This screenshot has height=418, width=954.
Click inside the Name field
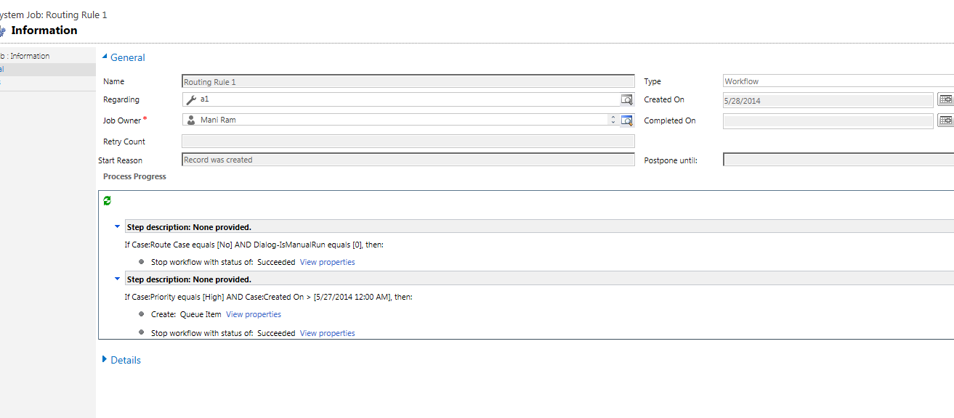(407, 81)
